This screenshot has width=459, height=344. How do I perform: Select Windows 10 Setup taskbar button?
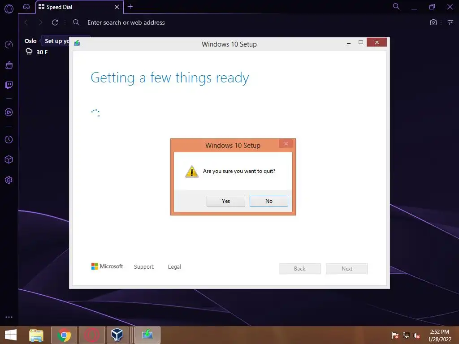click(x=147, y=335)
